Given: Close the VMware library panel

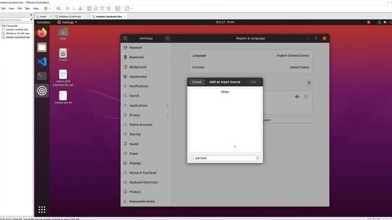Looking at the screenshot, I should [x=31, y=15].
